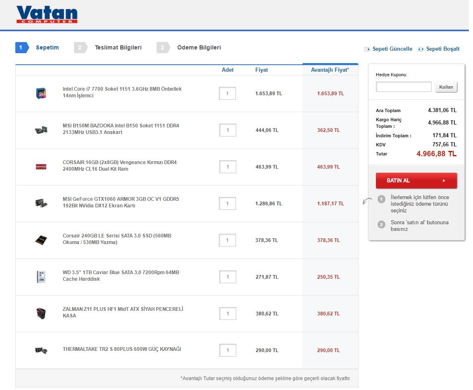
Task: Click the Ara Toplam 4.381,06 TL value
Action: 442,110
